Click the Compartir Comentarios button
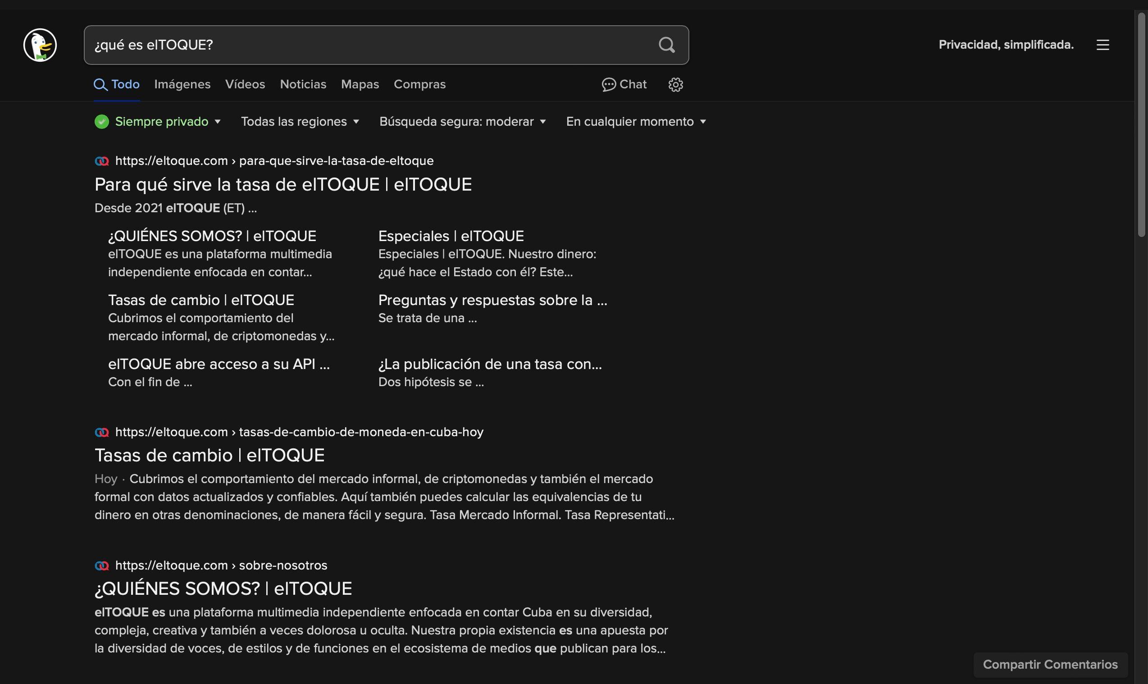Image resolution: width=1148 pixels, height=684 pixels. pyautogui.click(x=1050, y=665)
